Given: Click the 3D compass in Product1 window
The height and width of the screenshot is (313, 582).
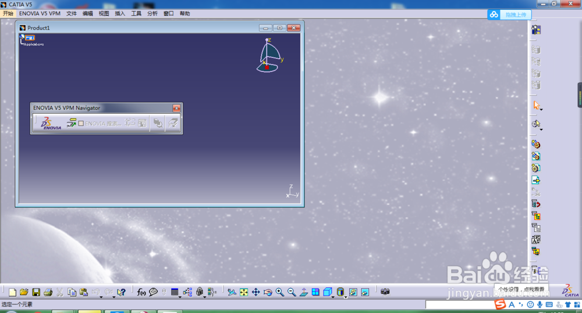Looking at the screenshot, I should tap(270, 56).
